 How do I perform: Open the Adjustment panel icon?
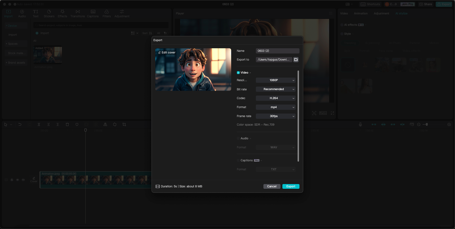pos(122,12)
